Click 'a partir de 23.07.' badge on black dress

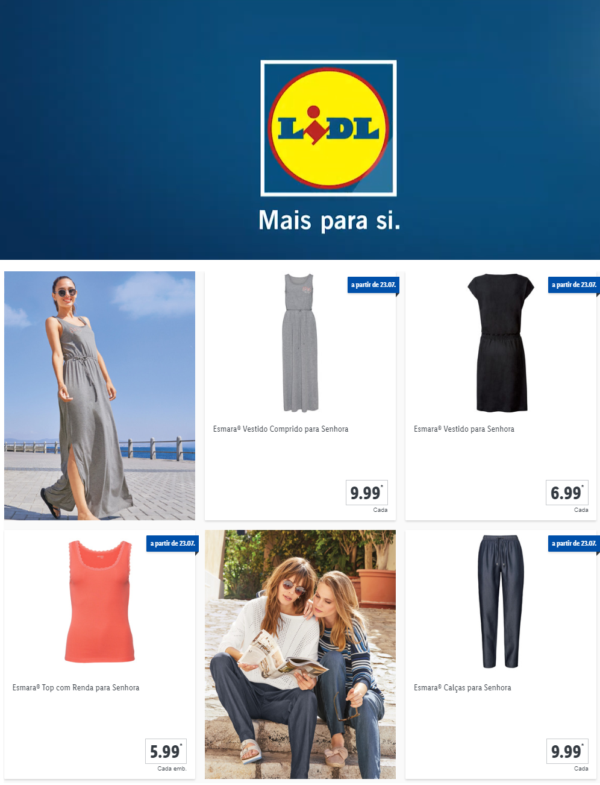tap(573, 285)
